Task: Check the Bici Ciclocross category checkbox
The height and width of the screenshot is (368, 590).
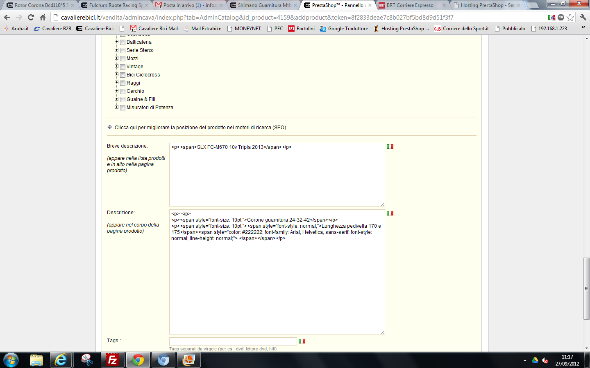Action: [123, 75]
